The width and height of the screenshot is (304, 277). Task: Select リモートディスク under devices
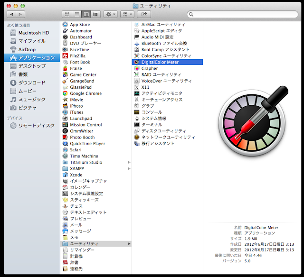click(32, 126)
